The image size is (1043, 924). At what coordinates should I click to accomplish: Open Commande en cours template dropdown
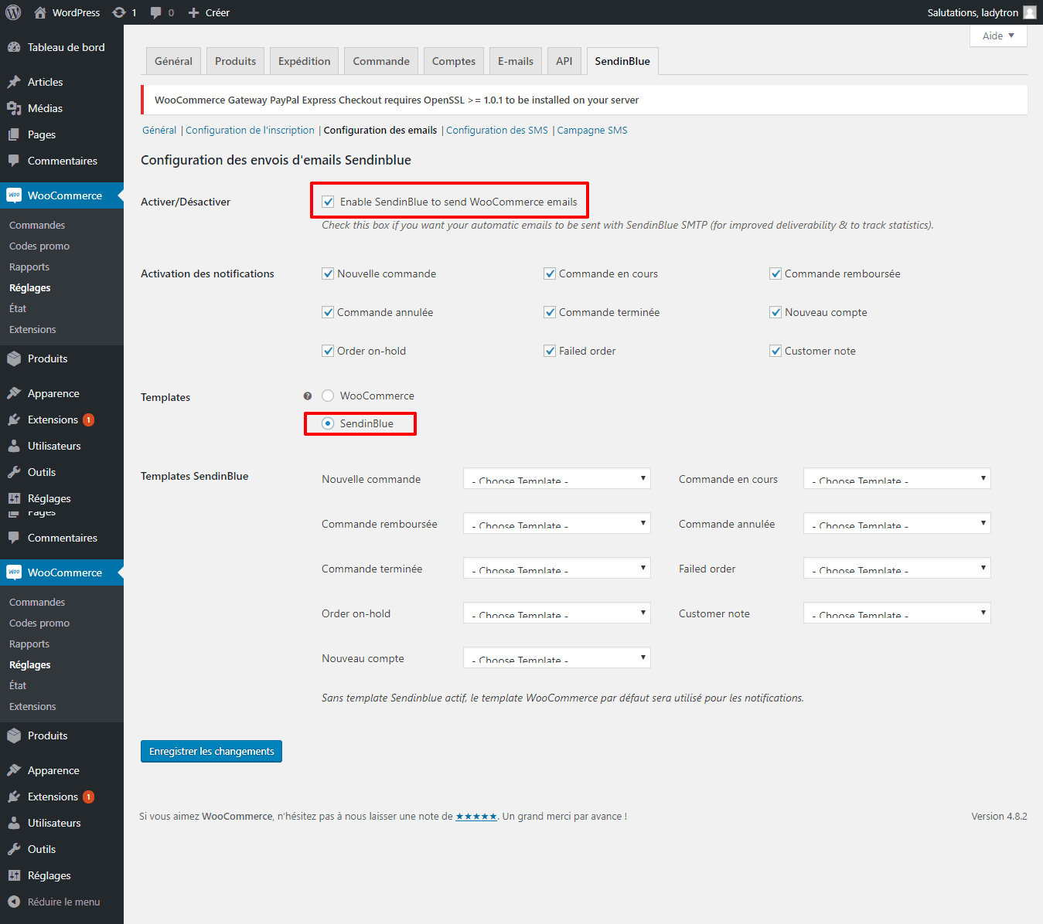point(897,478)
